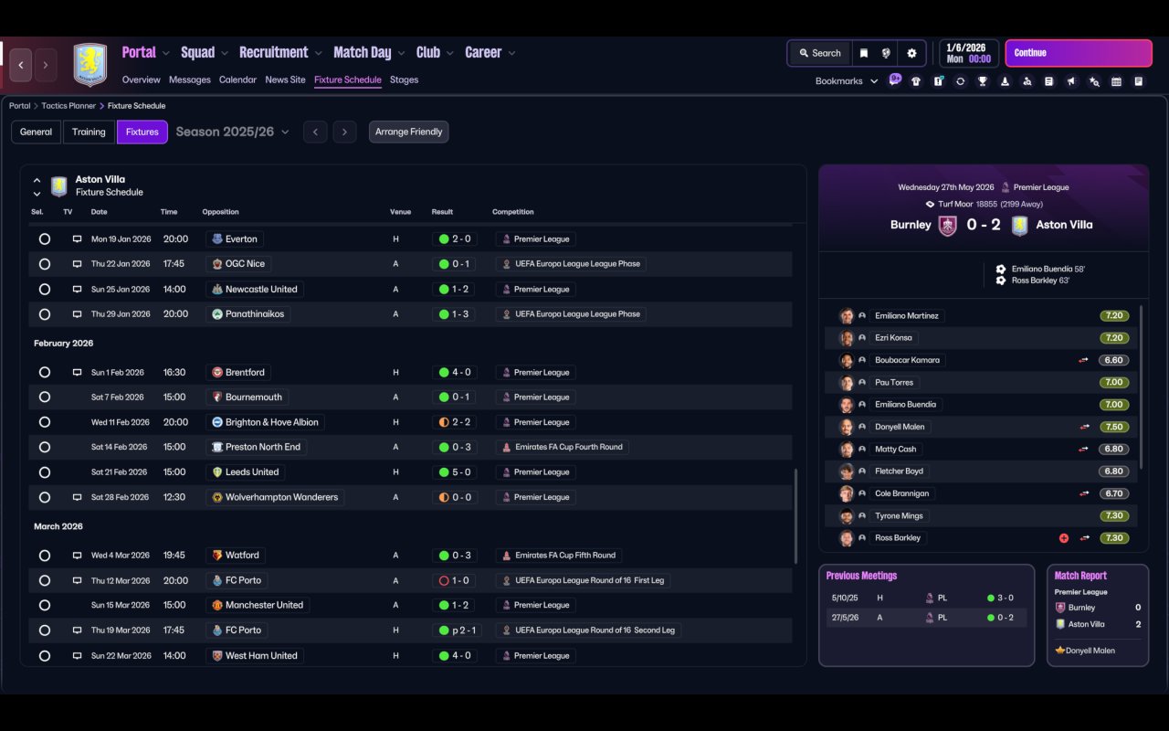Collapse the Aston Villa Fixture Schedule panel
This screenshot has height=731, width=1169.
37,181
